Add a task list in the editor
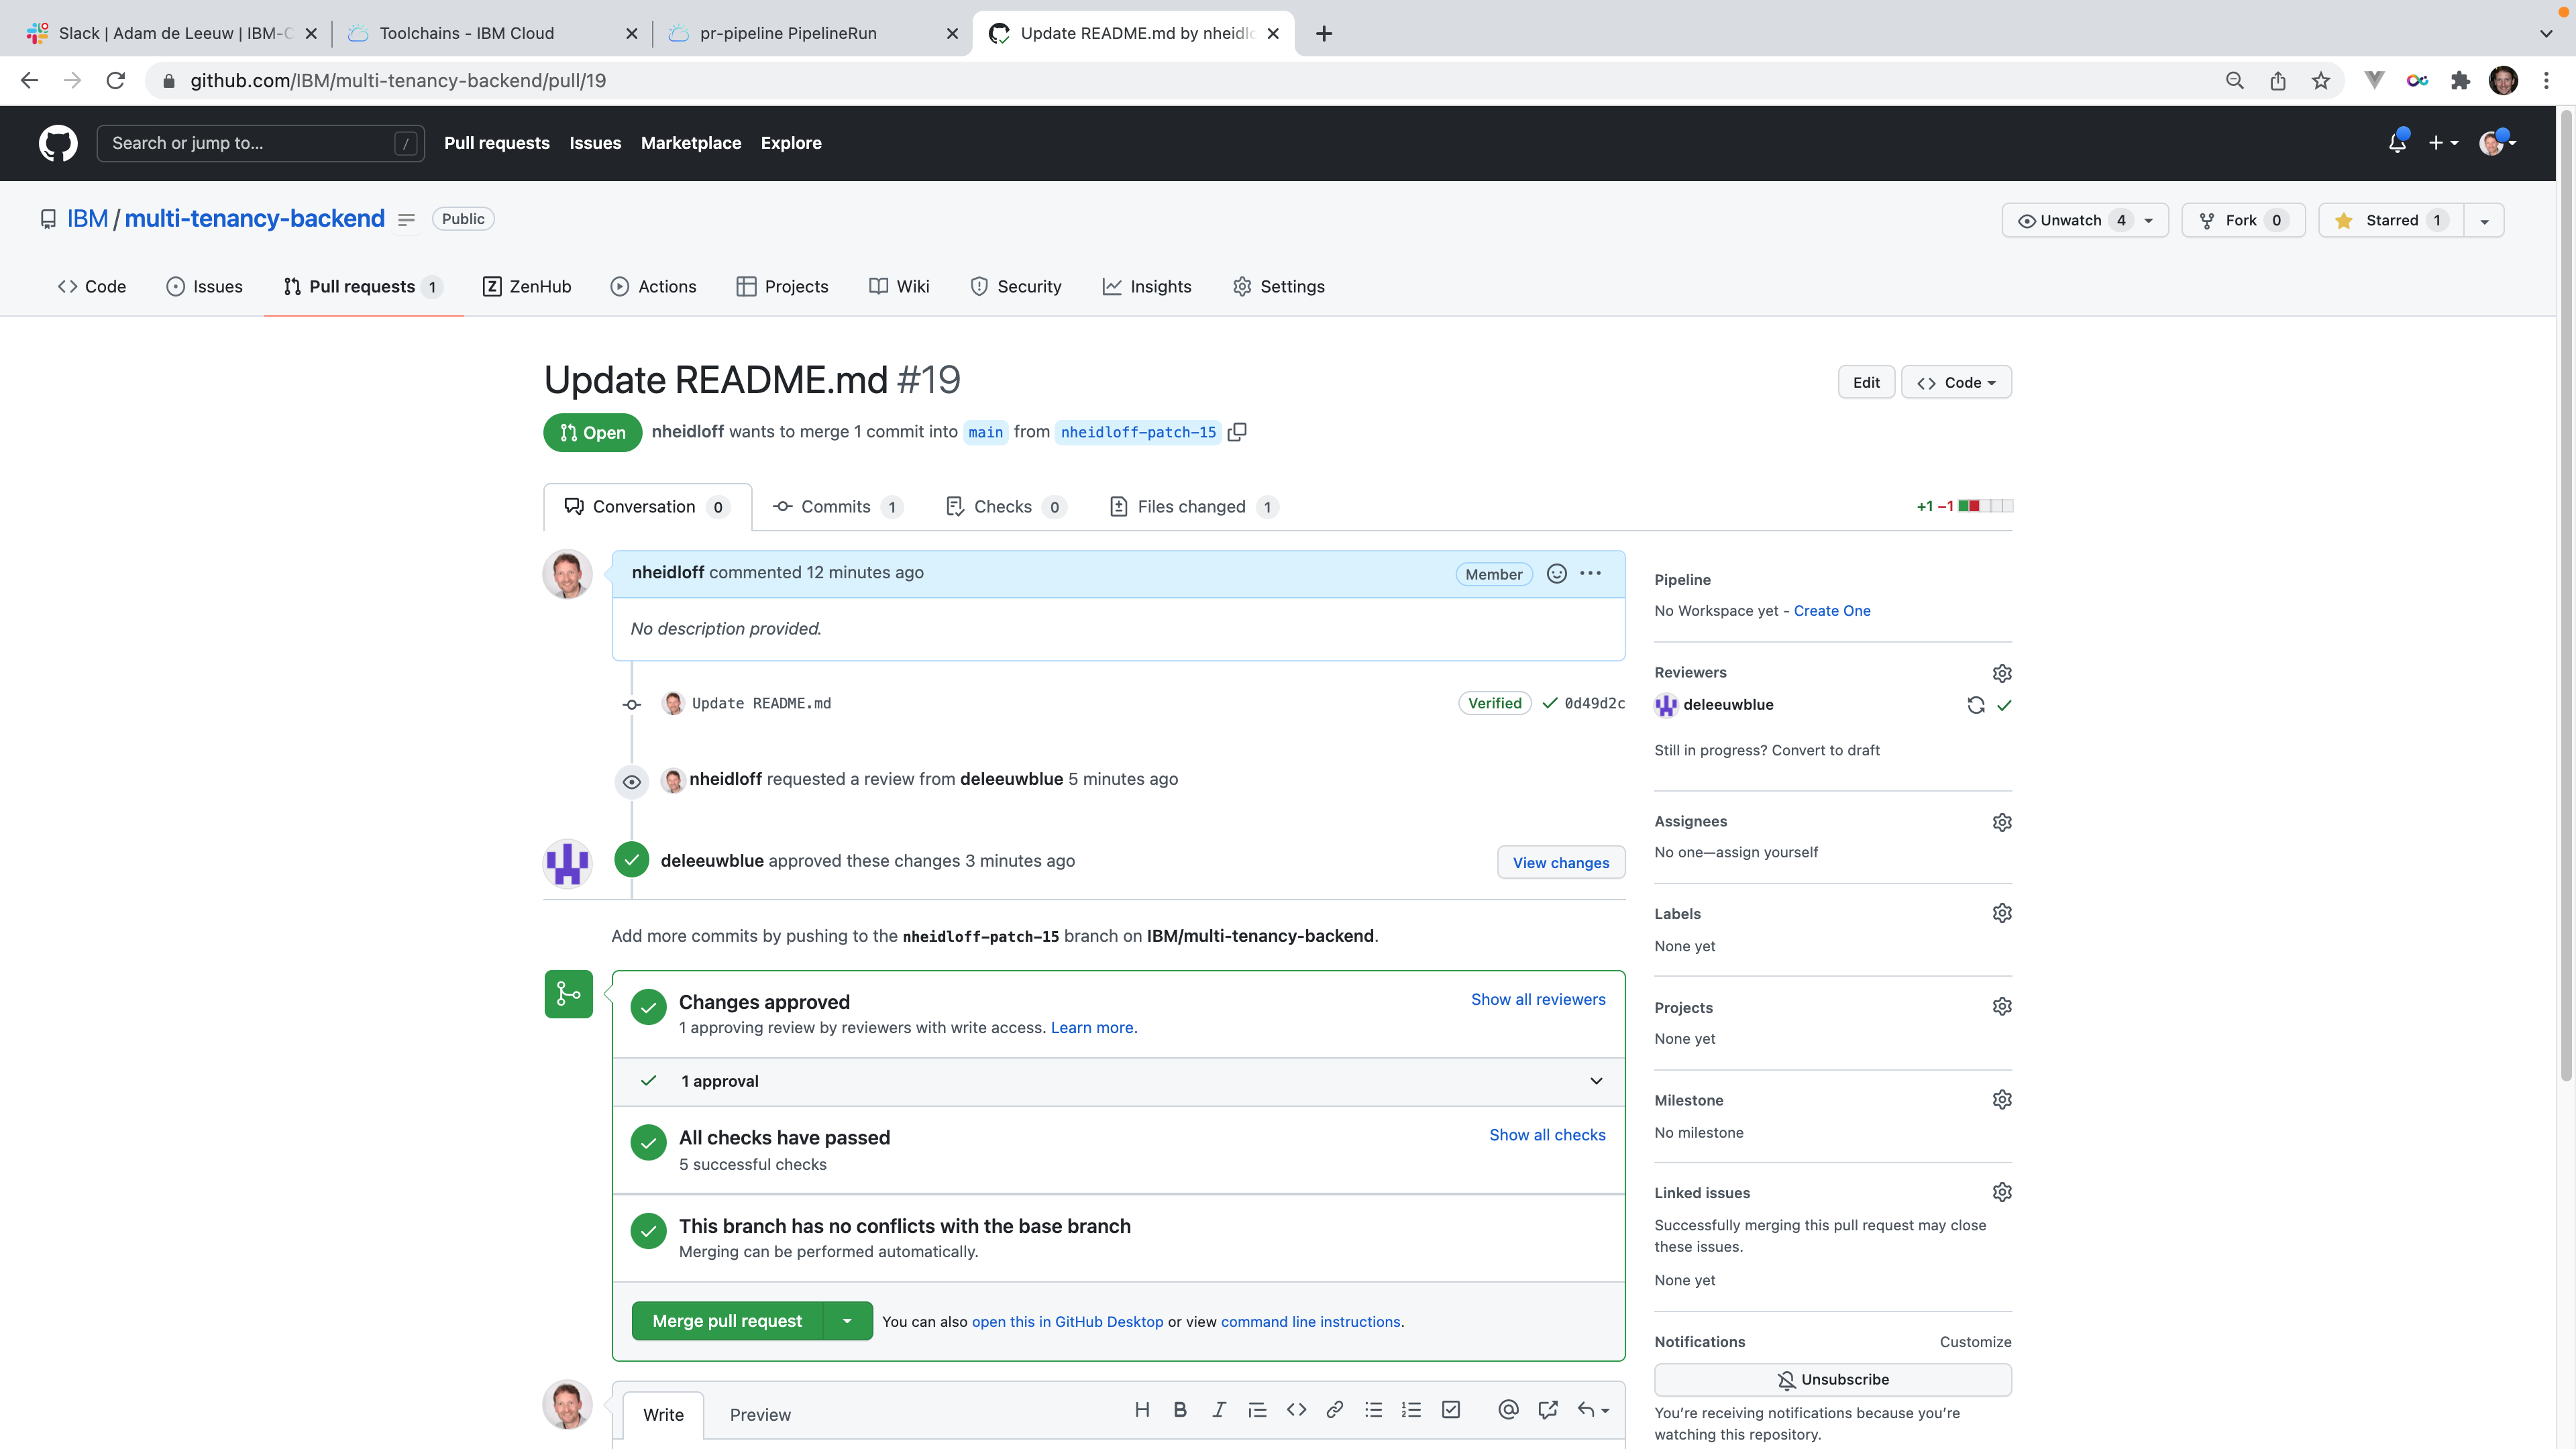 (1451, 1410)
